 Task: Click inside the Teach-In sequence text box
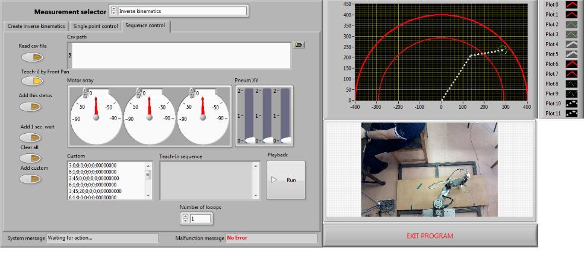206,181
